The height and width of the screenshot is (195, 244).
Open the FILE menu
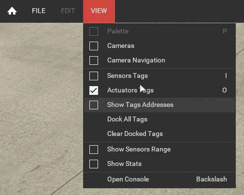pyautogui.click(x=39, y=11)
